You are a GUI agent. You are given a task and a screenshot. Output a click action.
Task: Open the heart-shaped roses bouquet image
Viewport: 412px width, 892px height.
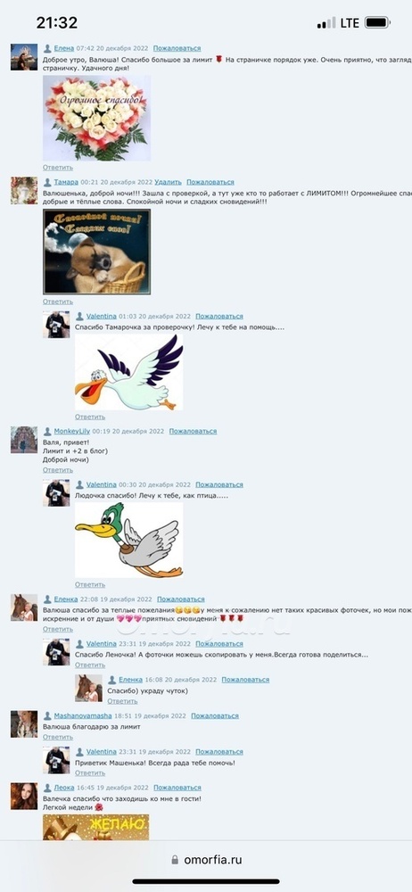[x=96, y=119]
